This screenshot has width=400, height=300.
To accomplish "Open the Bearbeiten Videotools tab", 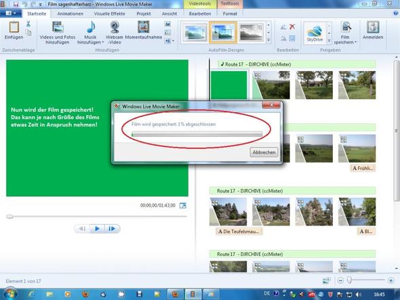I will [x=200, y=14].
